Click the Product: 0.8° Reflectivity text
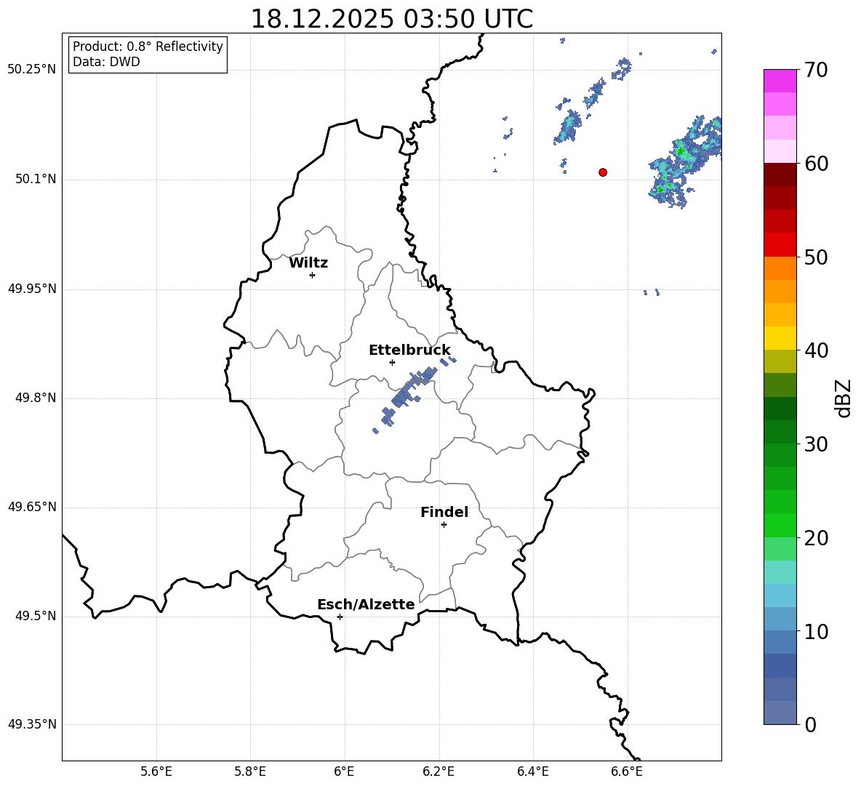The width and height of the screenshot is (861, 786). 148,47
